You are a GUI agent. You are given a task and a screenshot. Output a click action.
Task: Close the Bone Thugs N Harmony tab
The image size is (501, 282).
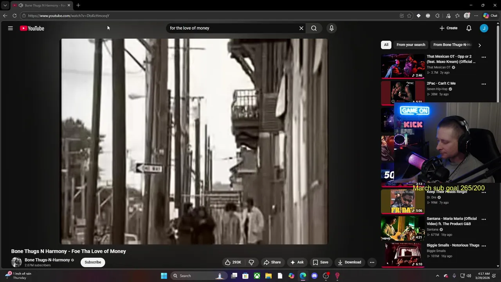[69, 5]
